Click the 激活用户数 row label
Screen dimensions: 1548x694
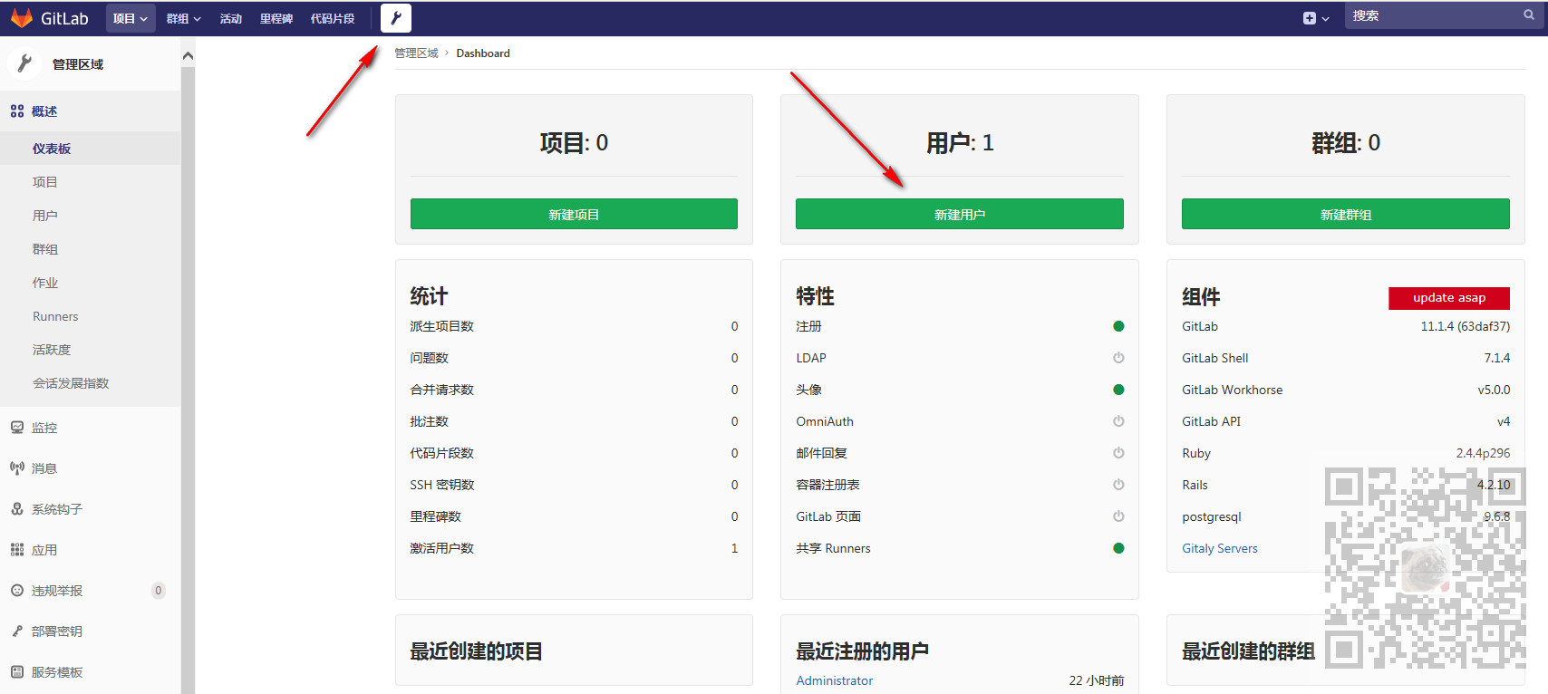click(x=441, y=548)
